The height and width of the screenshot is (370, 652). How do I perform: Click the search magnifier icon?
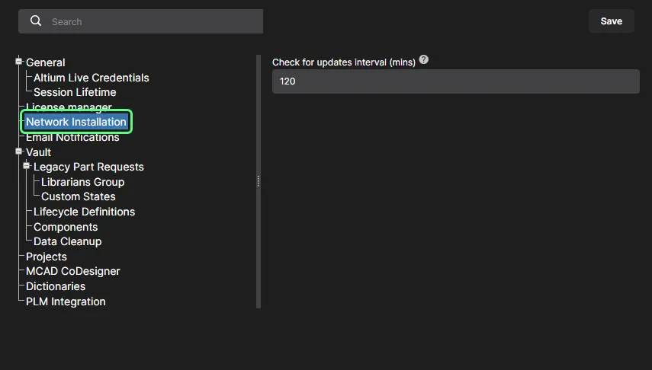(36, 21)
